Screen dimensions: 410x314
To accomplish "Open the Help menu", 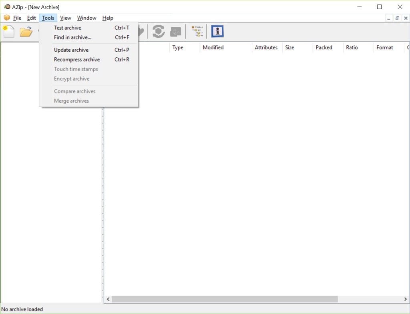I will pyautogui.click(x=108, y=18).
